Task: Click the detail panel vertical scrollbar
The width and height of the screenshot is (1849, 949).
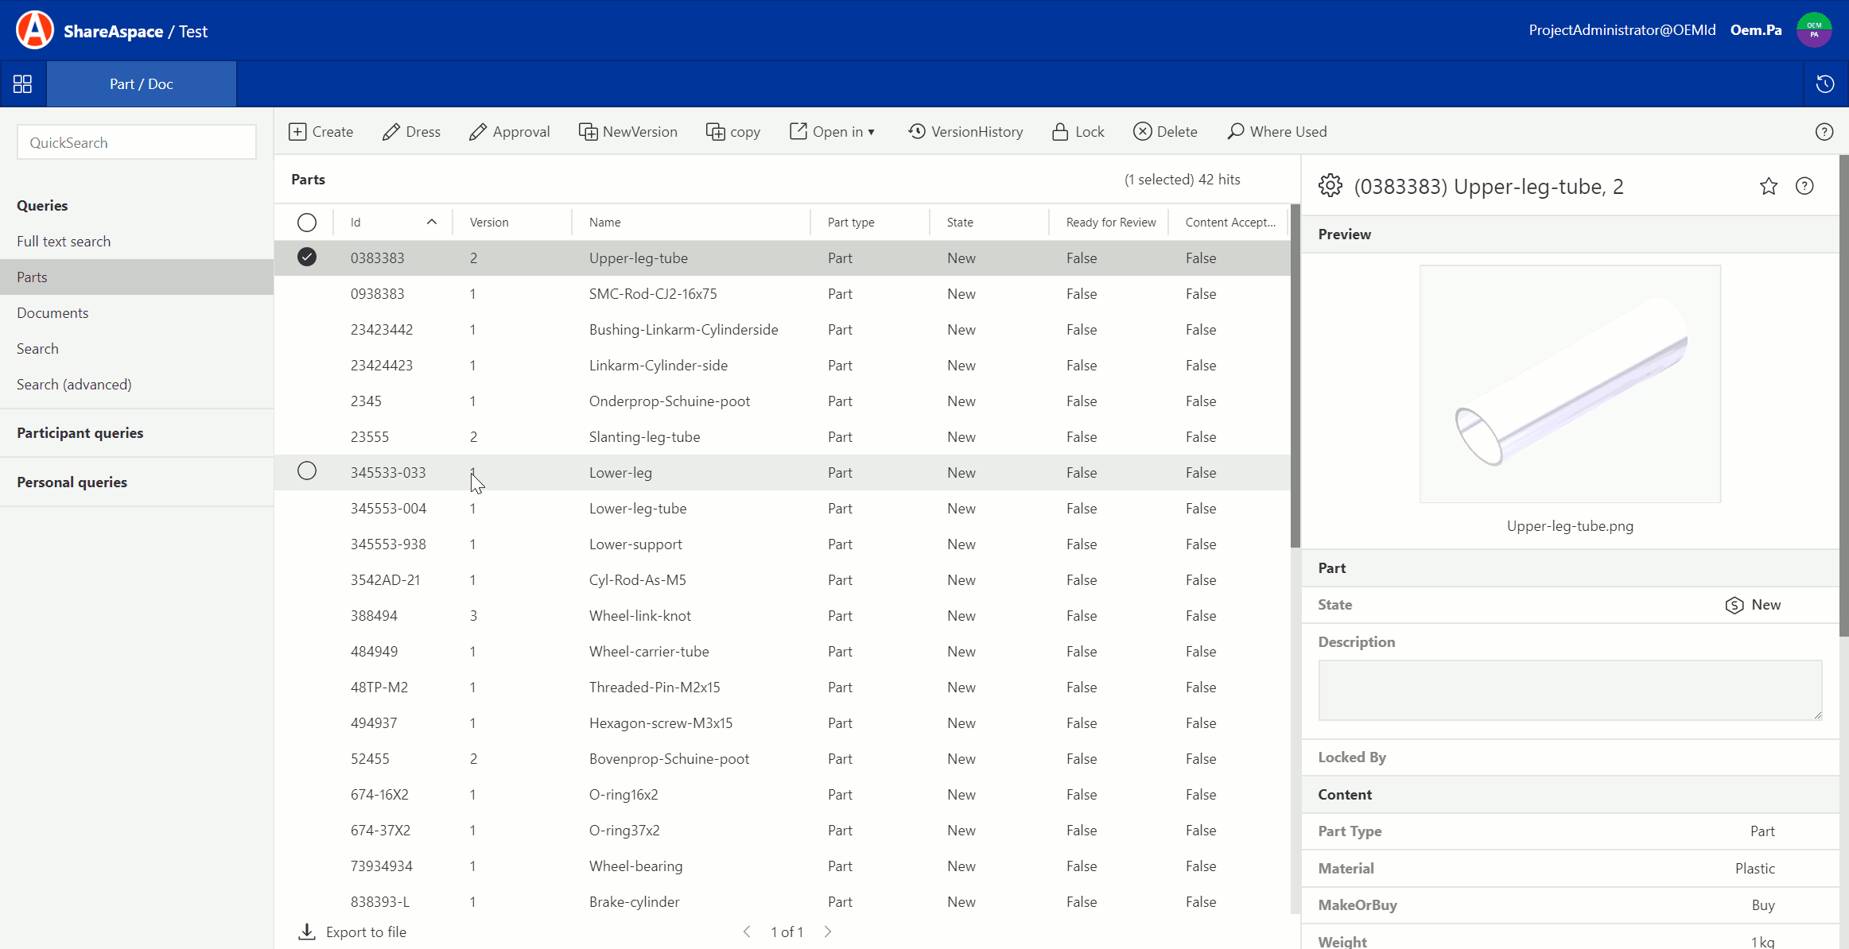Action: tap(1844, 396)
